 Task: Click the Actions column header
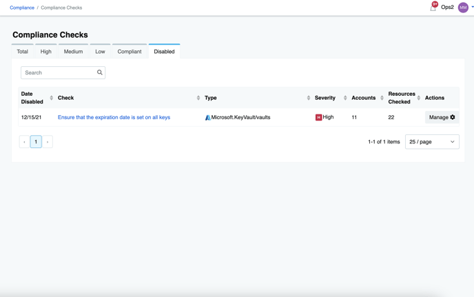[x=435, y=98]
